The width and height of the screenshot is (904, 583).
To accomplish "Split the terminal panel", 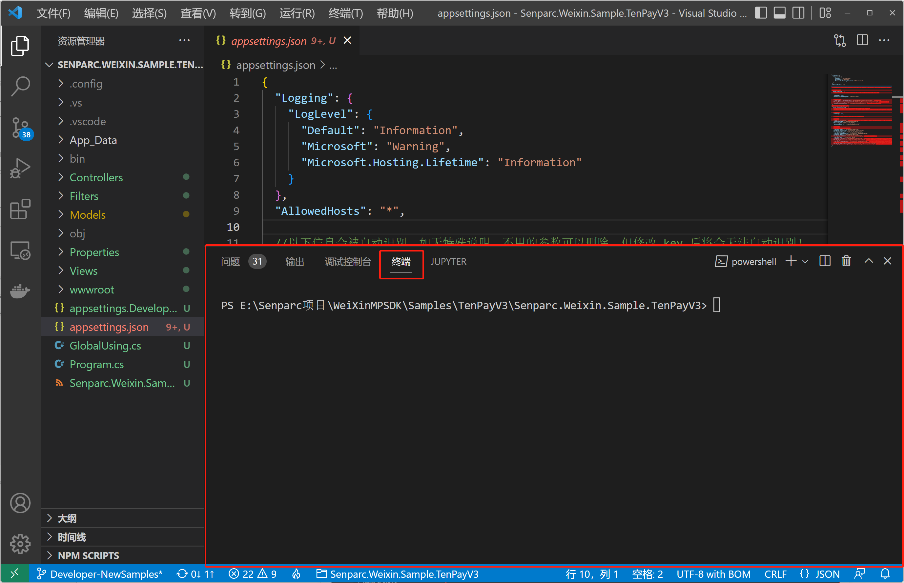I will [825, 261].
